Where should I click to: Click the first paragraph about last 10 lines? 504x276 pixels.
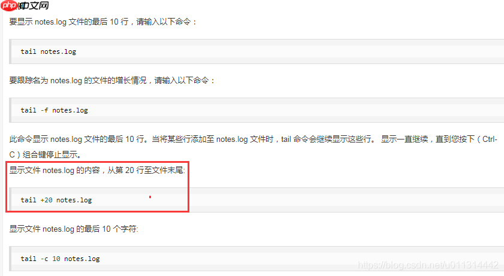pyautogui.click(x=103, y=22)
